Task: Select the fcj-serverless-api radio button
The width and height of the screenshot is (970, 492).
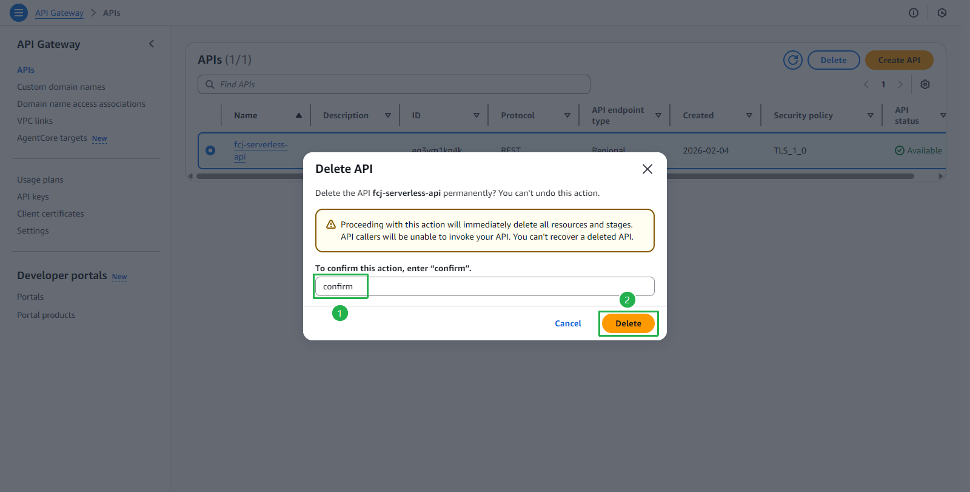Action: tap(210, 150)
